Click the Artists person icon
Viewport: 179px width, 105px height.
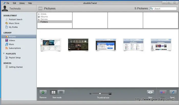tap(39, 14)
